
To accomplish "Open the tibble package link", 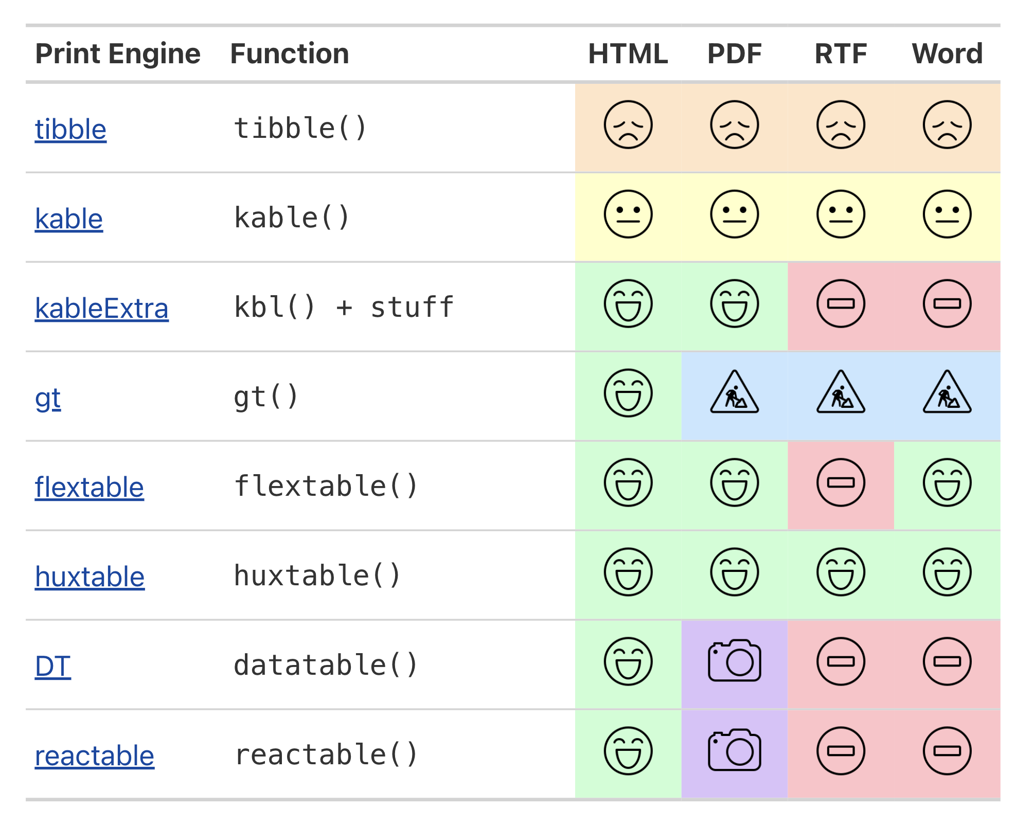I will pyautogui.click(x=70, y=130).
